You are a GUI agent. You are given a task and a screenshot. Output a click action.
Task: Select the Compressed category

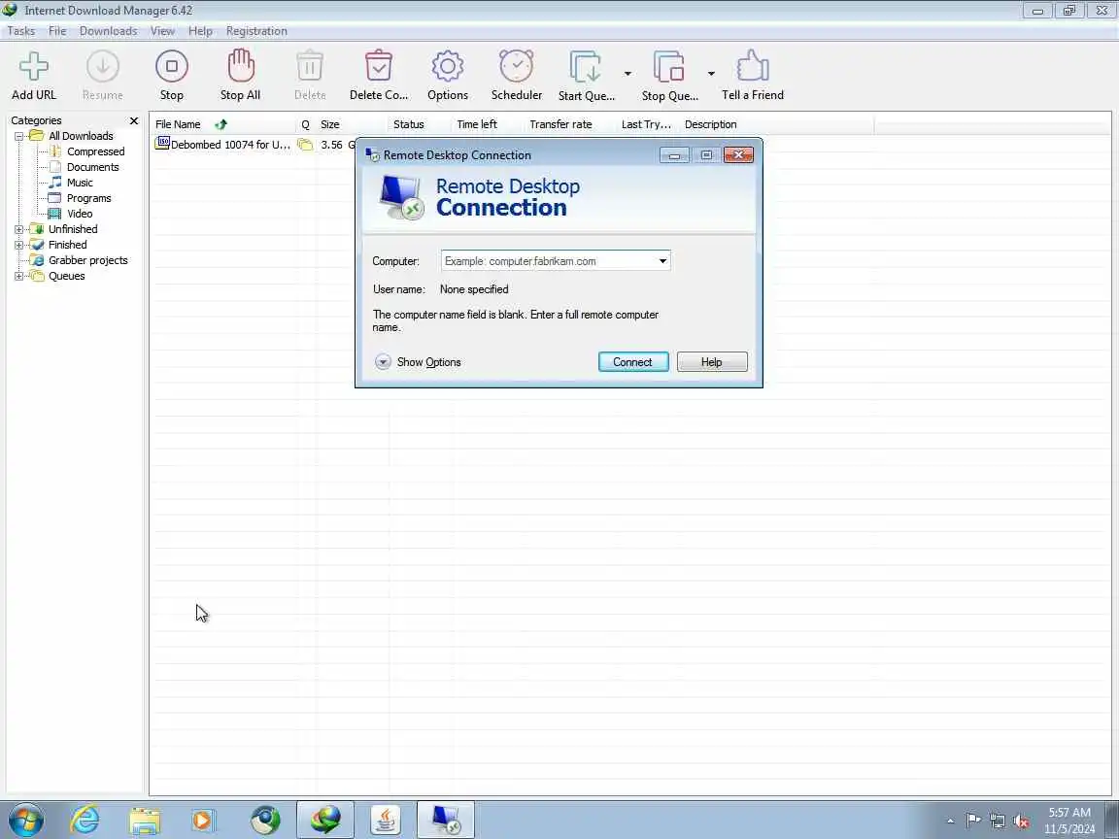pyautogui.click(x=95, y=151)
